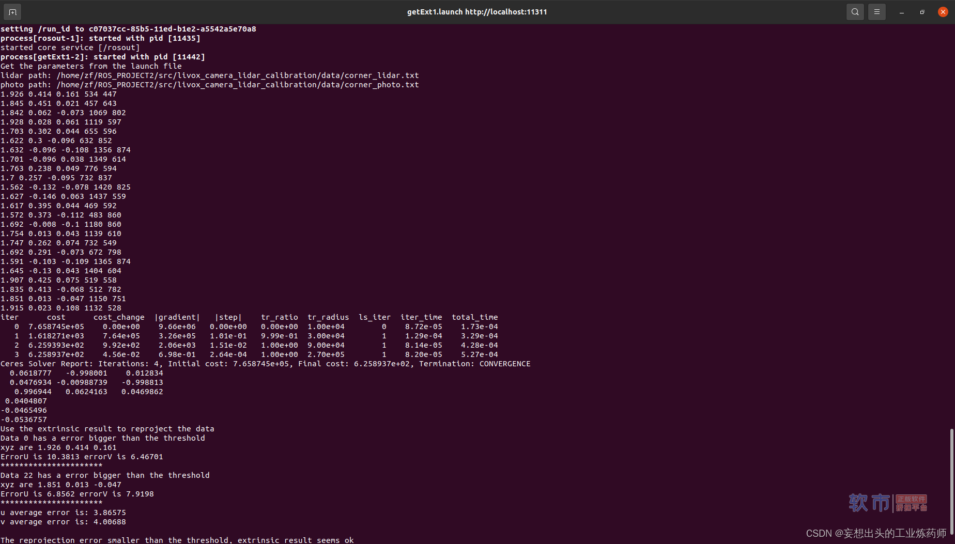Click the process[rosout-1] started line

pos(100,38)
